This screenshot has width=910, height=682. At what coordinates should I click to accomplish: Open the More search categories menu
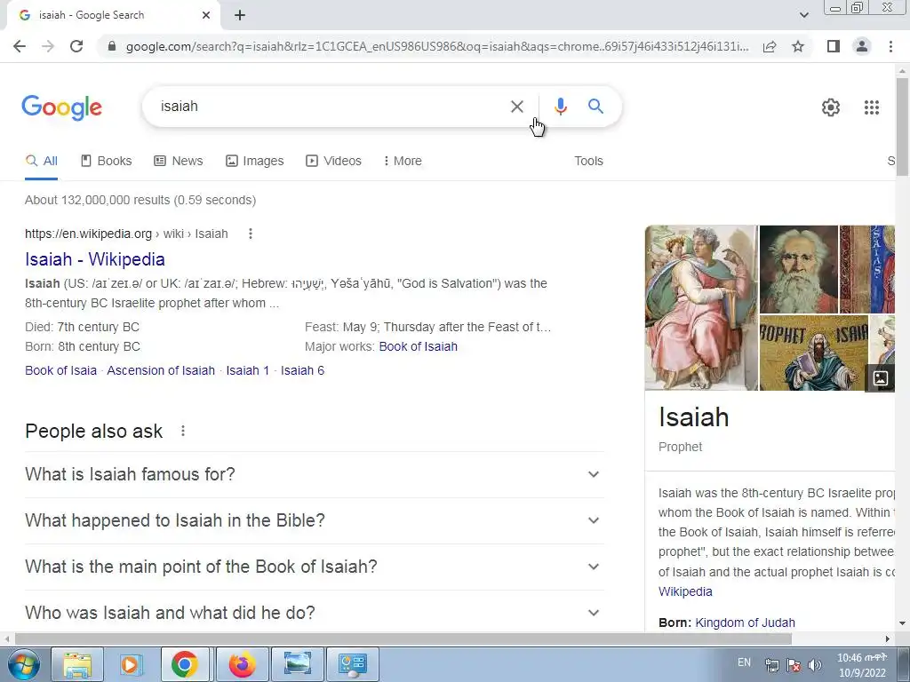coord(403,162)
